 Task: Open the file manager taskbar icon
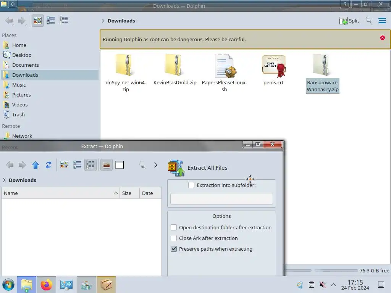click(x=27, y=285)
